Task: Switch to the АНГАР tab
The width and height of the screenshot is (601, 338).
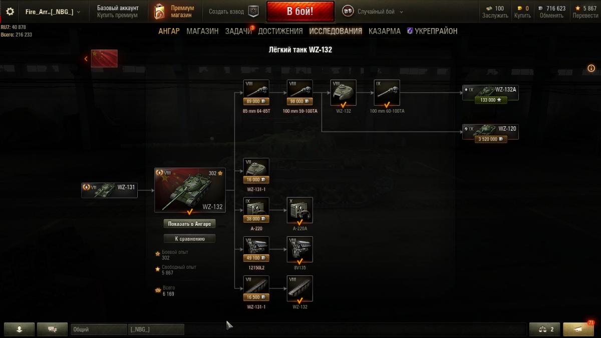Action: [x=169, y=31]
